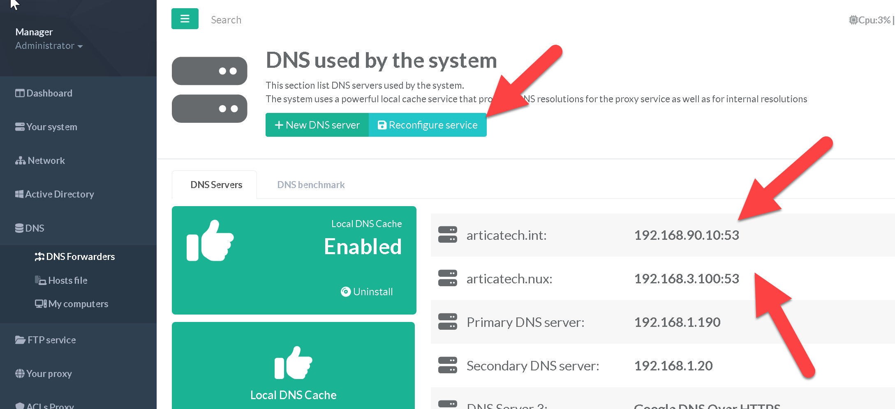Toggle the hamburger menu button
The image size is (895, 409).
pos(185,19)
